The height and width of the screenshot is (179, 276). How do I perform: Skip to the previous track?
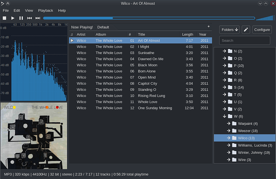coord(29,18)
